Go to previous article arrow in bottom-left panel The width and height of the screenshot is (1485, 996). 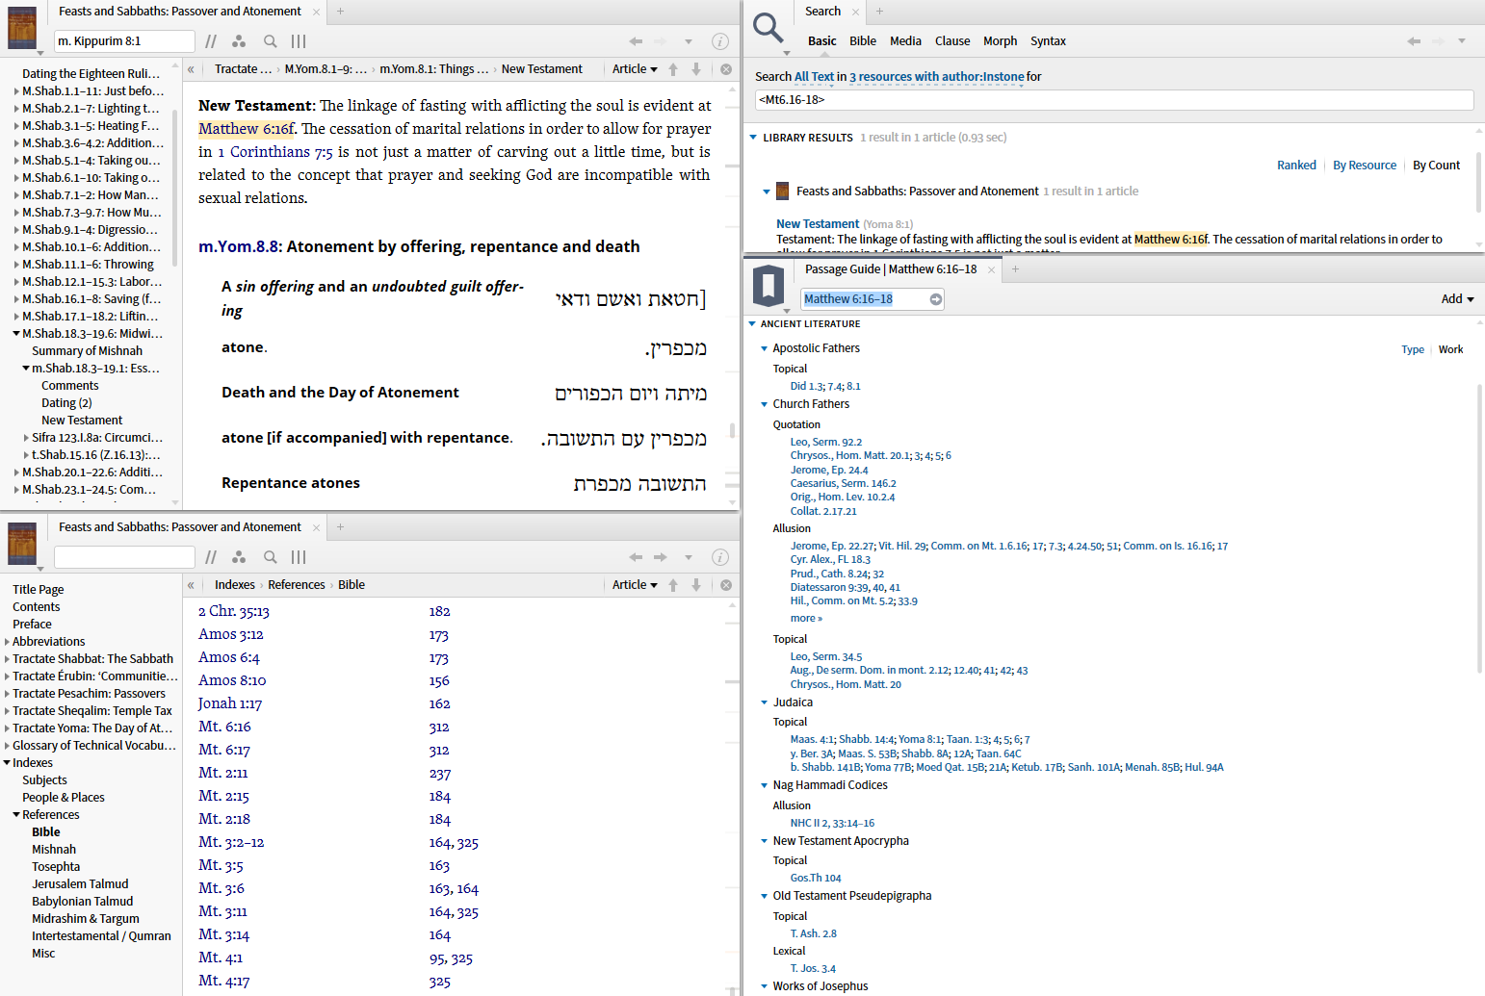pos(673,585)
